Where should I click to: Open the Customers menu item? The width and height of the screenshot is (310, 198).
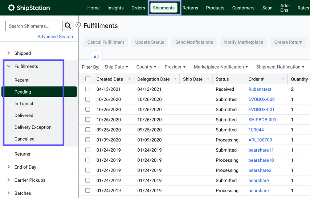pos(243,8)
